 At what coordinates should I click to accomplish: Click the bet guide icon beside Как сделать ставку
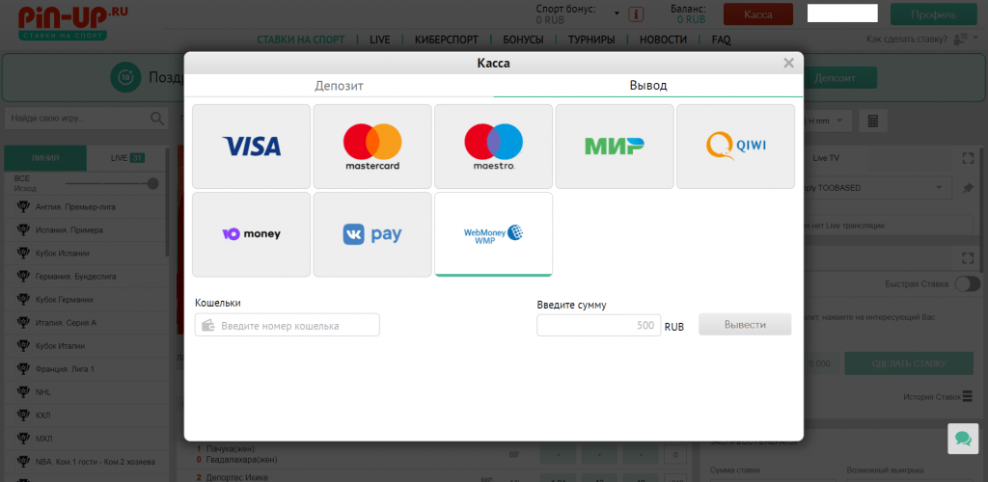[x=961, y=39]
